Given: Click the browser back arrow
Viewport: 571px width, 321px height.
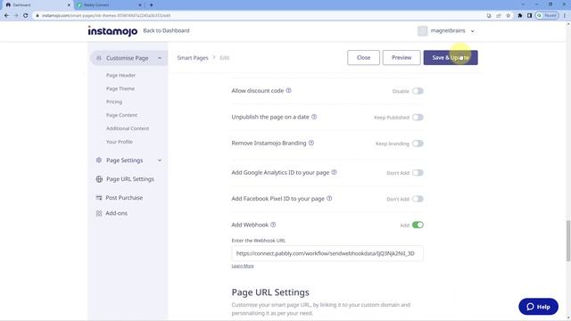Looking at the screenshot, I should pyautogui.click(x=6, y=16).
